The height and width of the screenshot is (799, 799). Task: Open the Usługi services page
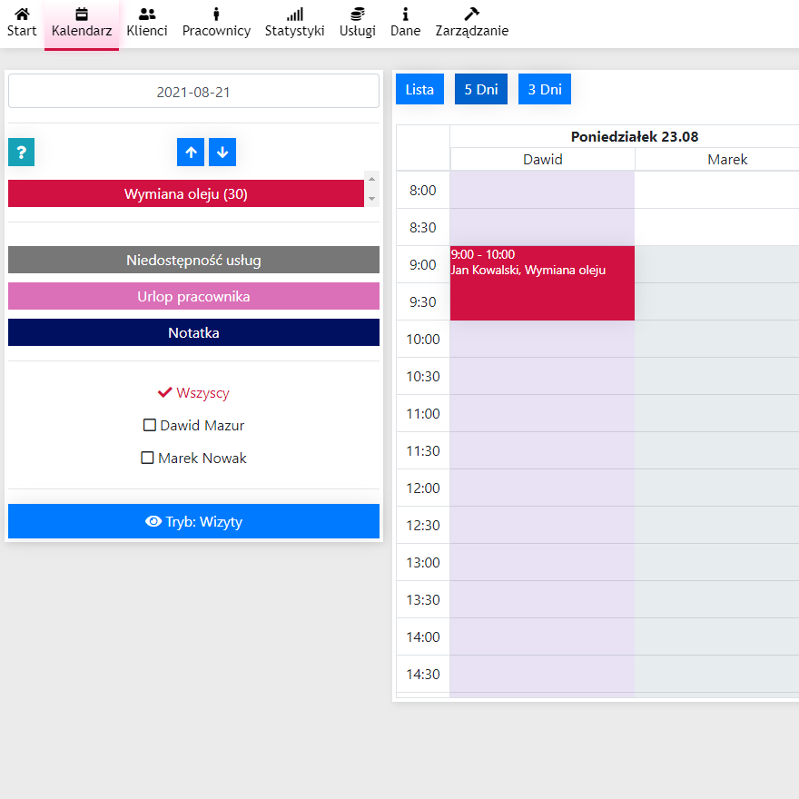[x=357, y=24]
